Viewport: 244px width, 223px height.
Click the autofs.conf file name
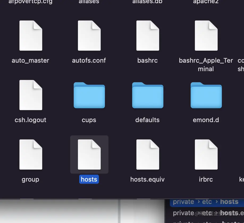point(89,61)
